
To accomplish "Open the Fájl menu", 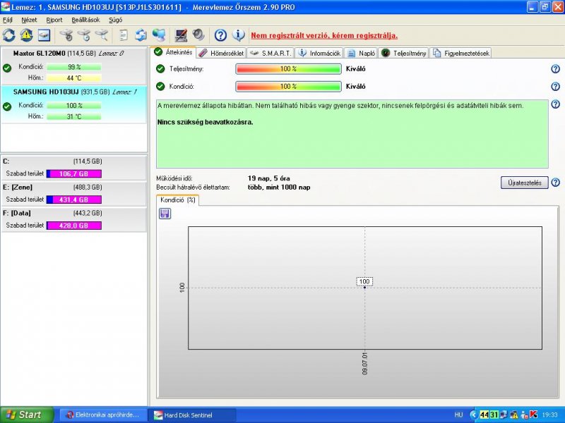I will tap(8, 20).
